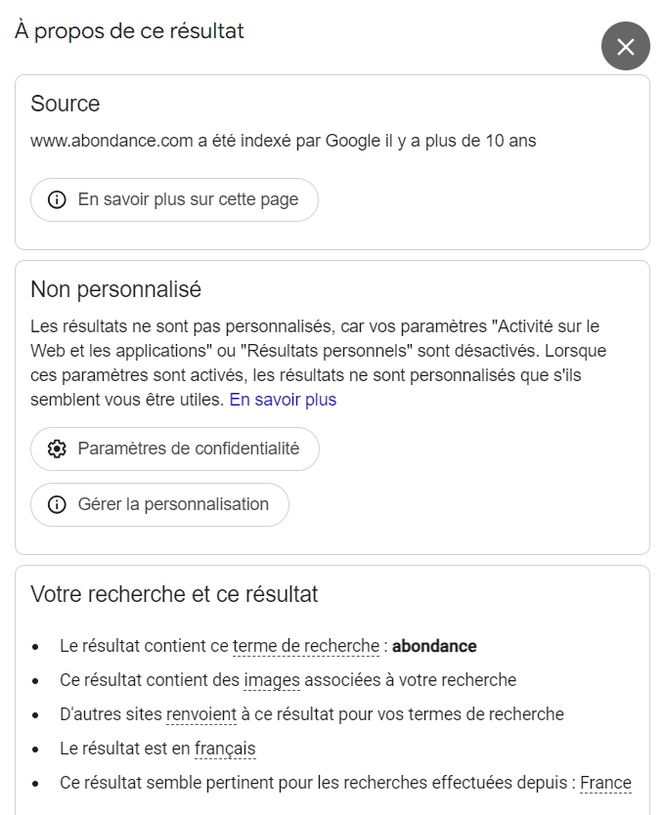Click the 'Votre recherche et ce résultat' heading

click(174, 594)
